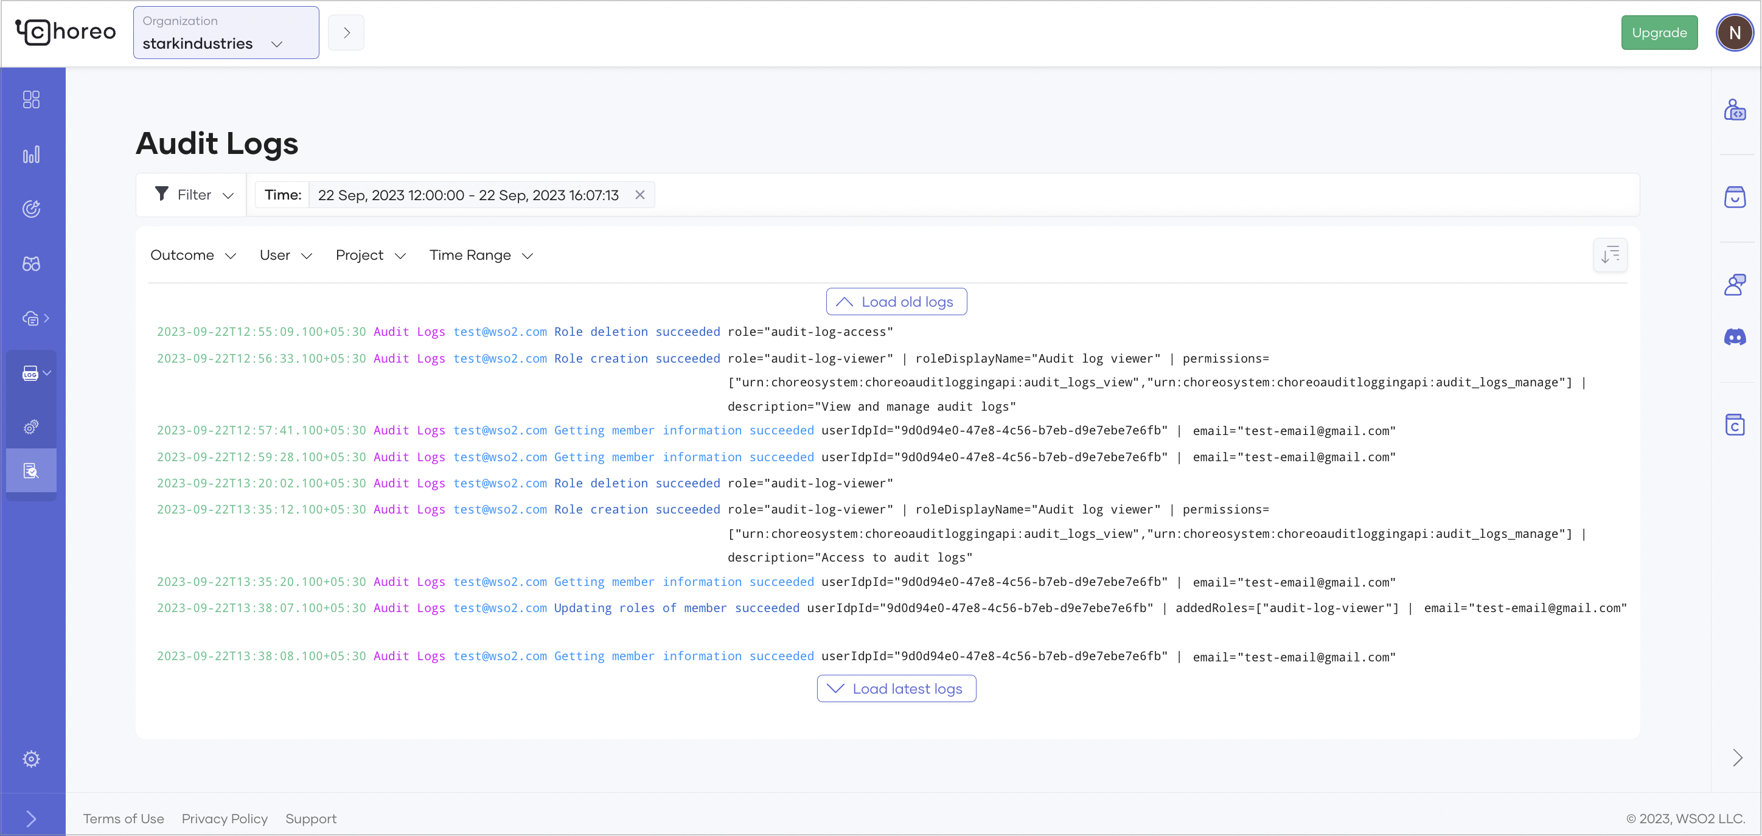This screenshot has height=836, width=1762.
Task: Click the green Upgrade button
Action: pyautogui.click(x=1659, y=33)
